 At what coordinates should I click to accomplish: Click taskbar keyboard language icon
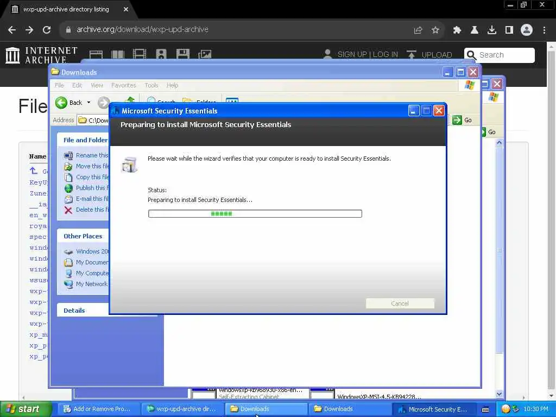(485, 409)
